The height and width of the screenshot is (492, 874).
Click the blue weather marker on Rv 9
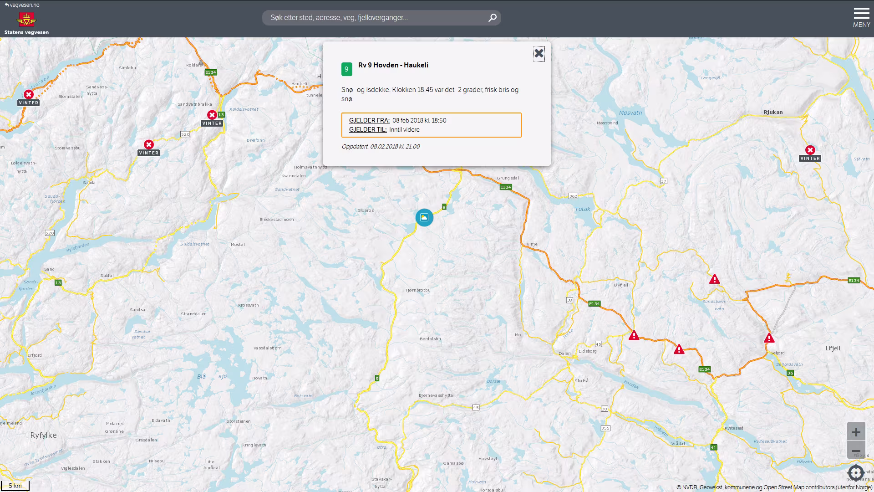[424, 218]
